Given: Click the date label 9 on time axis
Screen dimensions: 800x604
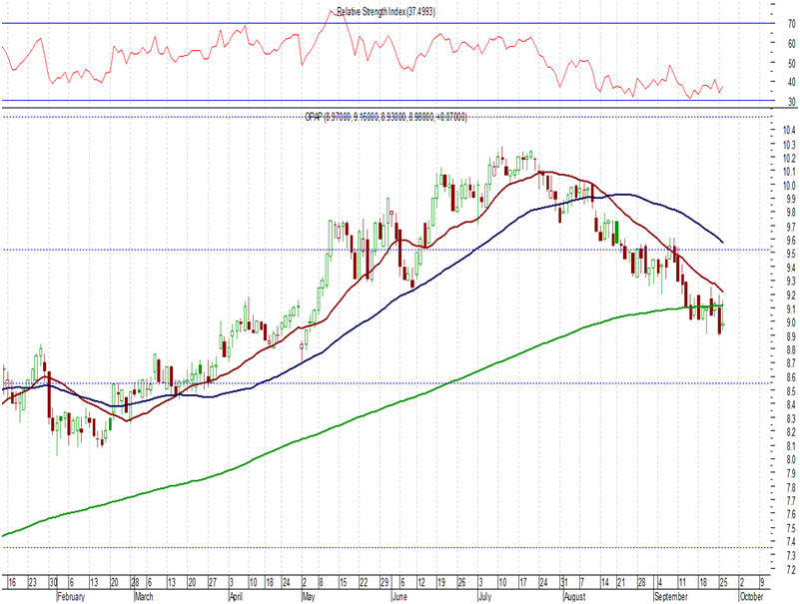Looking at the screenshot, I should 762,583.
